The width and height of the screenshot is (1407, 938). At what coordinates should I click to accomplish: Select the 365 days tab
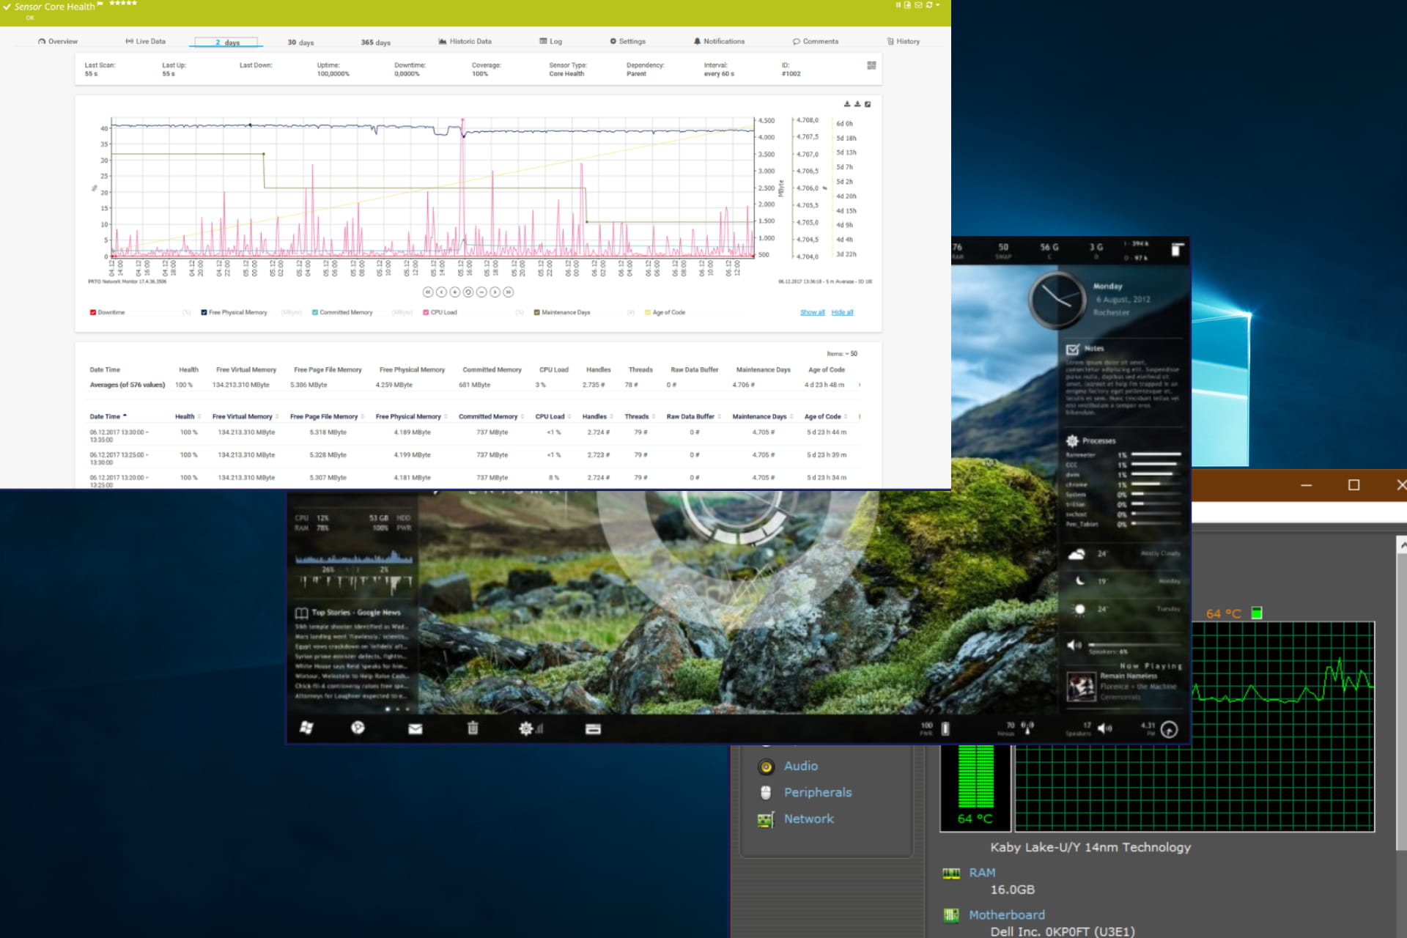point(375,42)
